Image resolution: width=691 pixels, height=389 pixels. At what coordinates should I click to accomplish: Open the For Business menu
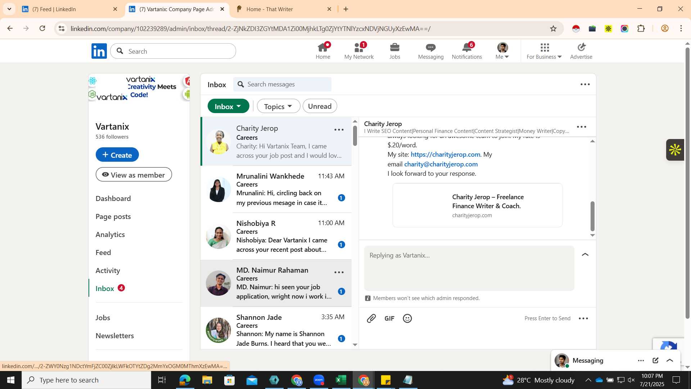point(544,51)
